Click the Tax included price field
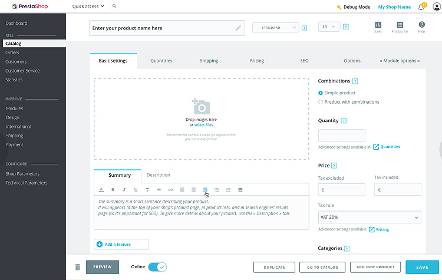Image resolution: width=442 pixels, height=280 pixels. (x=397, y=189)
